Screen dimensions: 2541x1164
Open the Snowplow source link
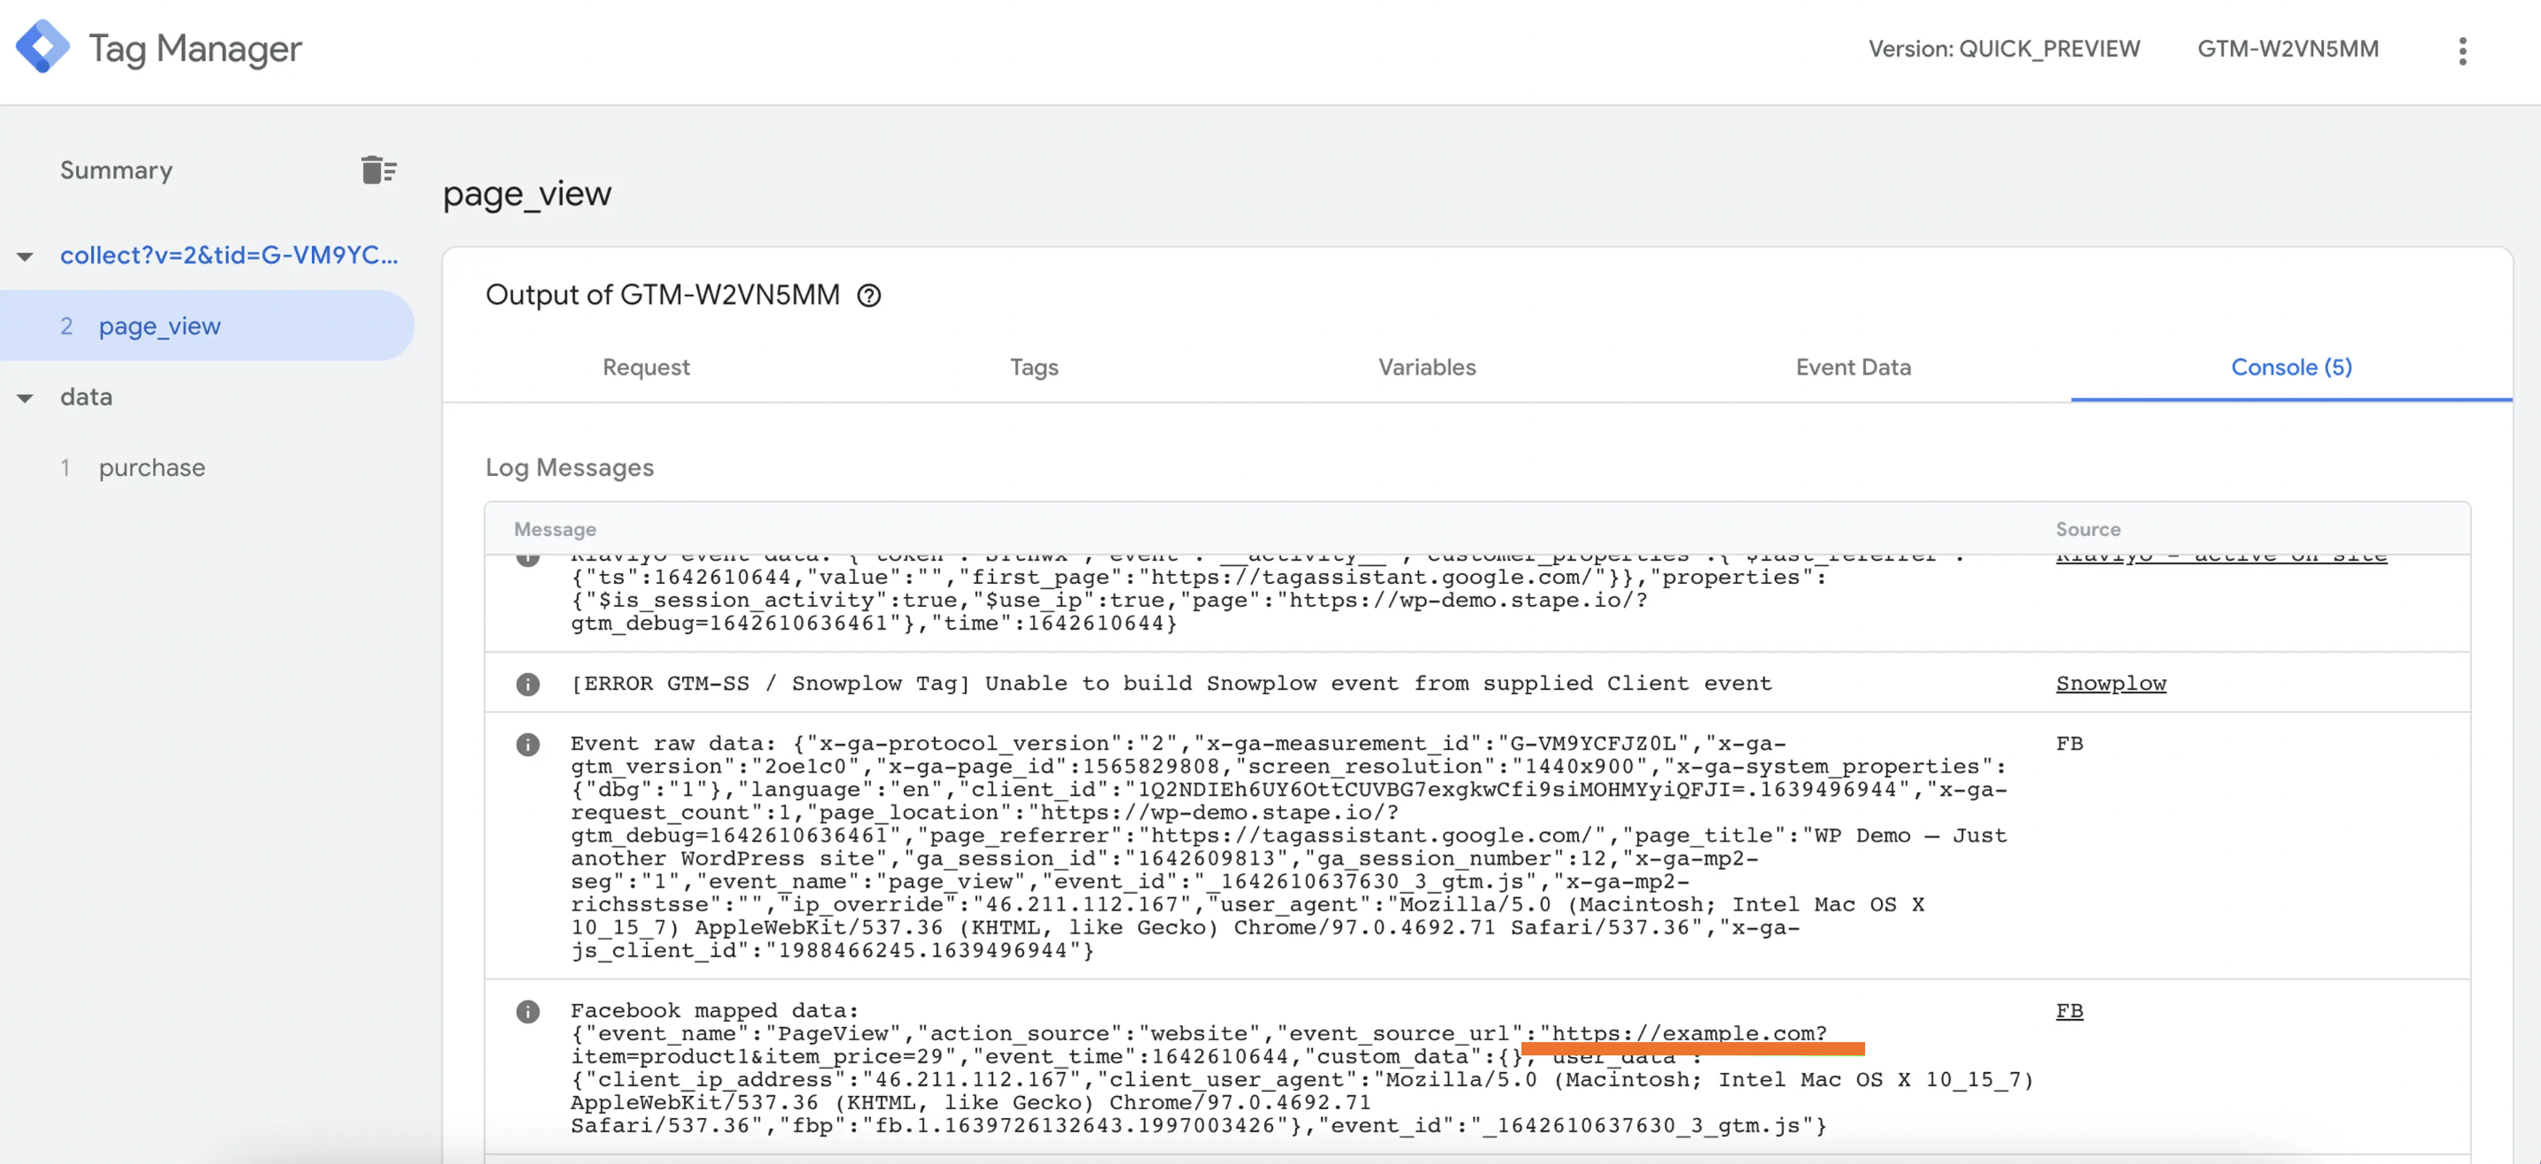click(x=2110, y=683)
